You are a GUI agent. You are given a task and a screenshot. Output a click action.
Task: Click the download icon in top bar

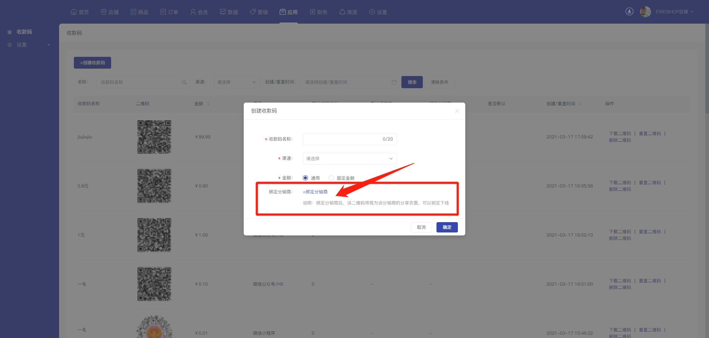point(629,11)
